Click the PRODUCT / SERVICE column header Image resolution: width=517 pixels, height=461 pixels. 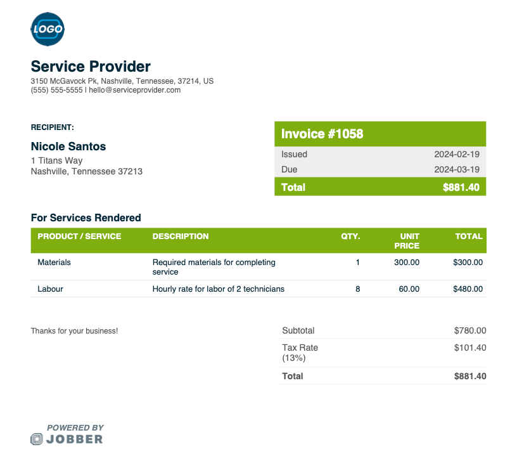(79, 236)
